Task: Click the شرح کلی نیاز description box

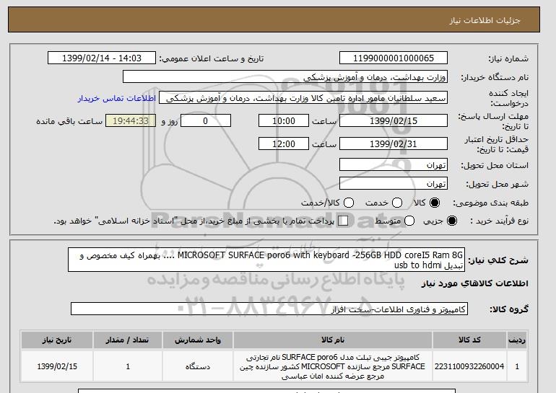Action: pyautogui.click(x=266, y=260)
